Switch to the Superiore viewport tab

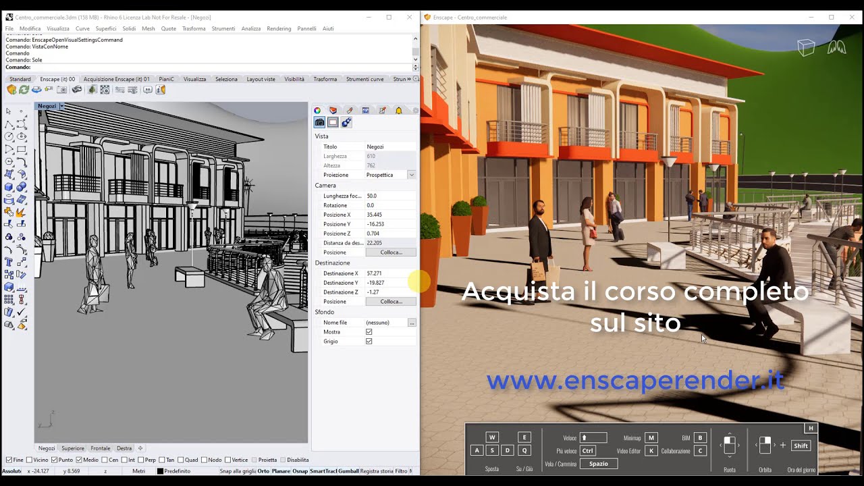click(x=73, y=448)
